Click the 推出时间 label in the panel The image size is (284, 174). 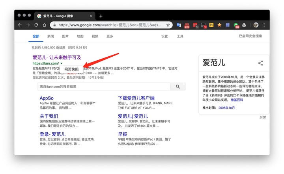point(209,108)
